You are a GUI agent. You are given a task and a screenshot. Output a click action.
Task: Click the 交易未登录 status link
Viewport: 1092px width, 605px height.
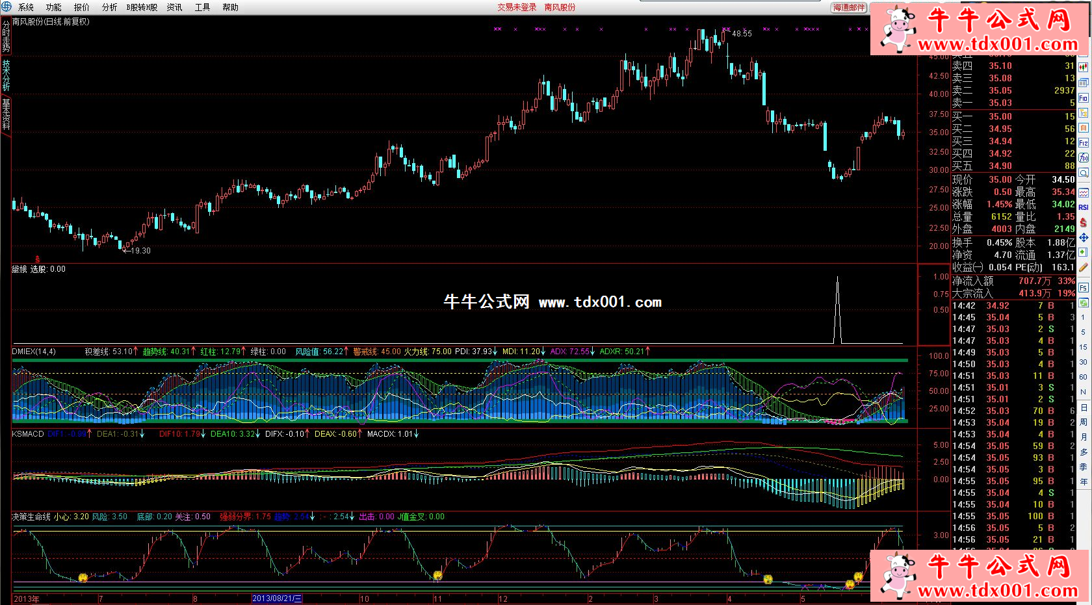click(x=517, y=7)
